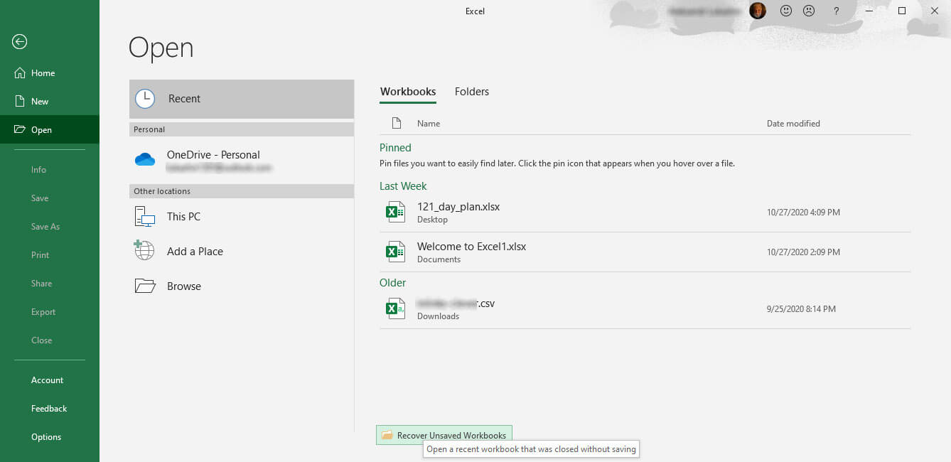Image resolution: width=951 pixels, height=462 pixels.
Task: Sort by the Date modified column header
Action: click(x=793, y=124)
